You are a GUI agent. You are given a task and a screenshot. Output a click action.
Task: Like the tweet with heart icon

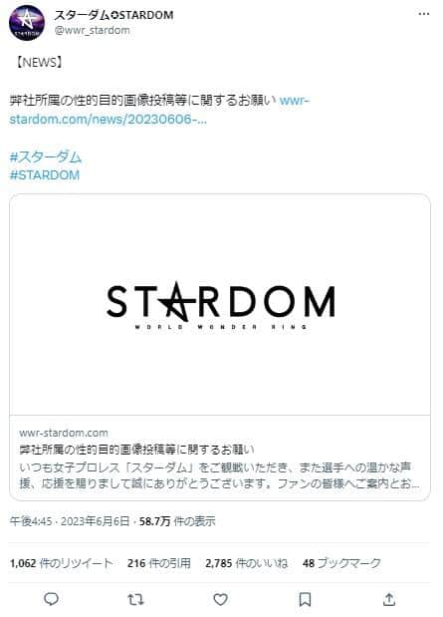tap(221, 599)
